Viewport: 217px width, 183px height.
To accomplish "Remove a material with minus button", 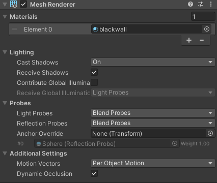I will [202, 40].
